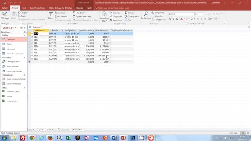Open the Clients table in navigation pane
The width and height of the screenshot is (251, 141).
point(9,44)
